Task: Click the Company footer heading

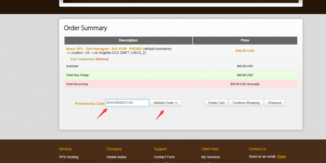Action: point(114,149)
